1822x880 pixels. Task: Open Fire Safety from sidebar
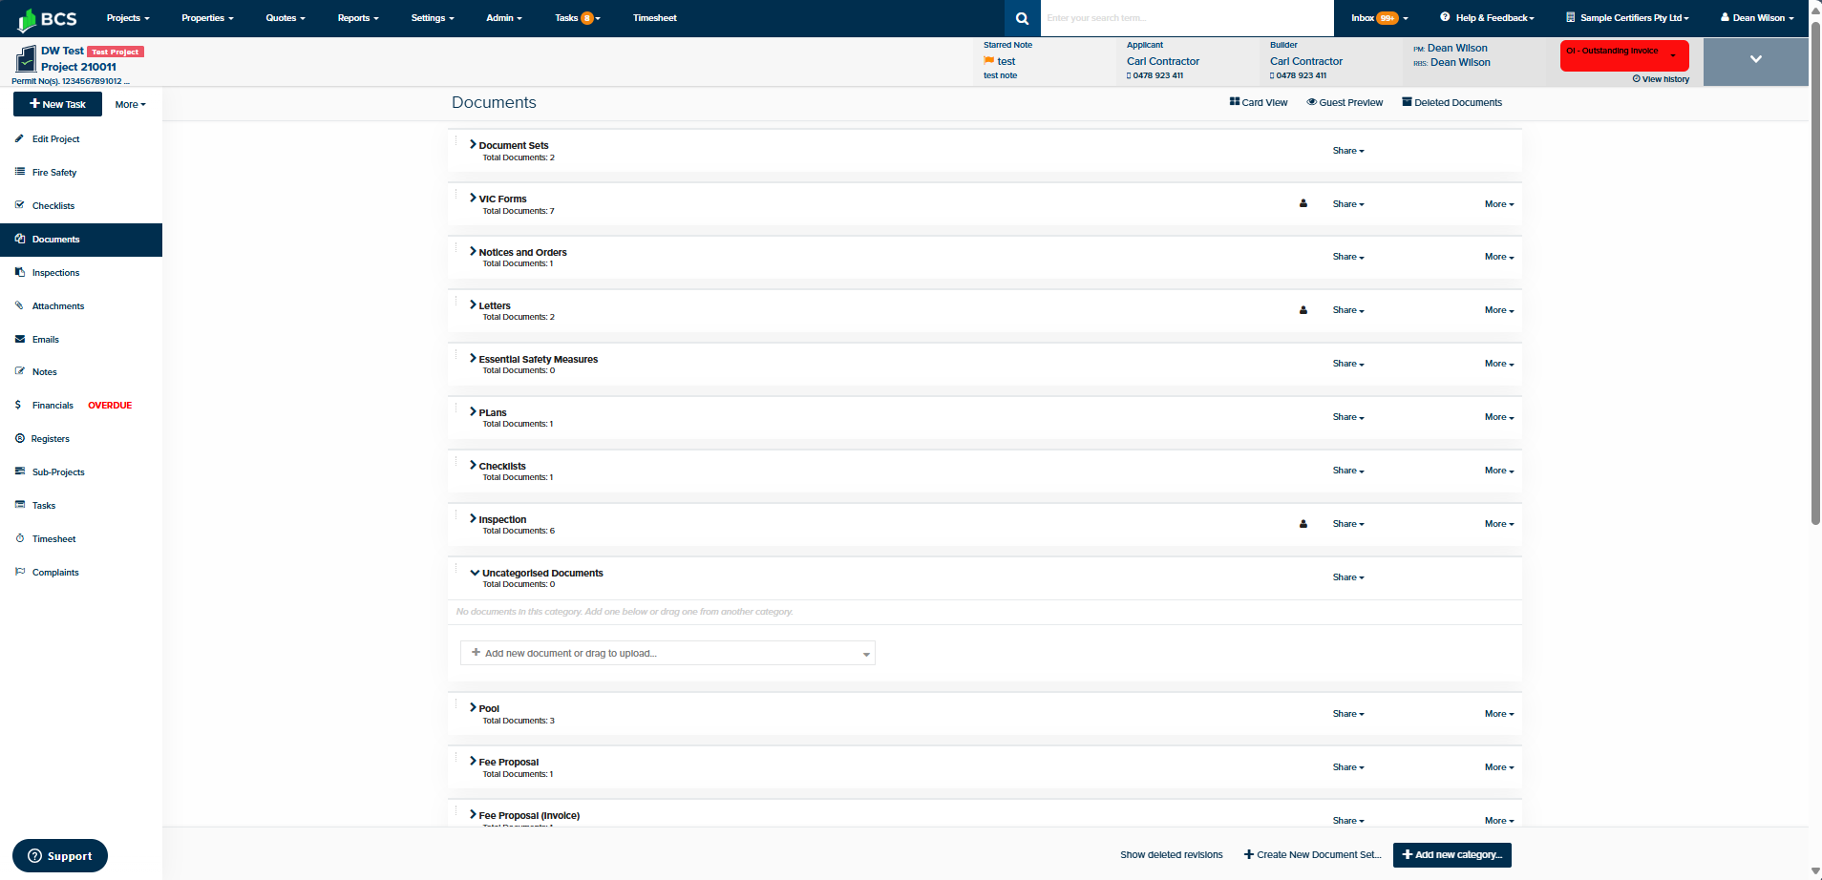pos(53,173)
